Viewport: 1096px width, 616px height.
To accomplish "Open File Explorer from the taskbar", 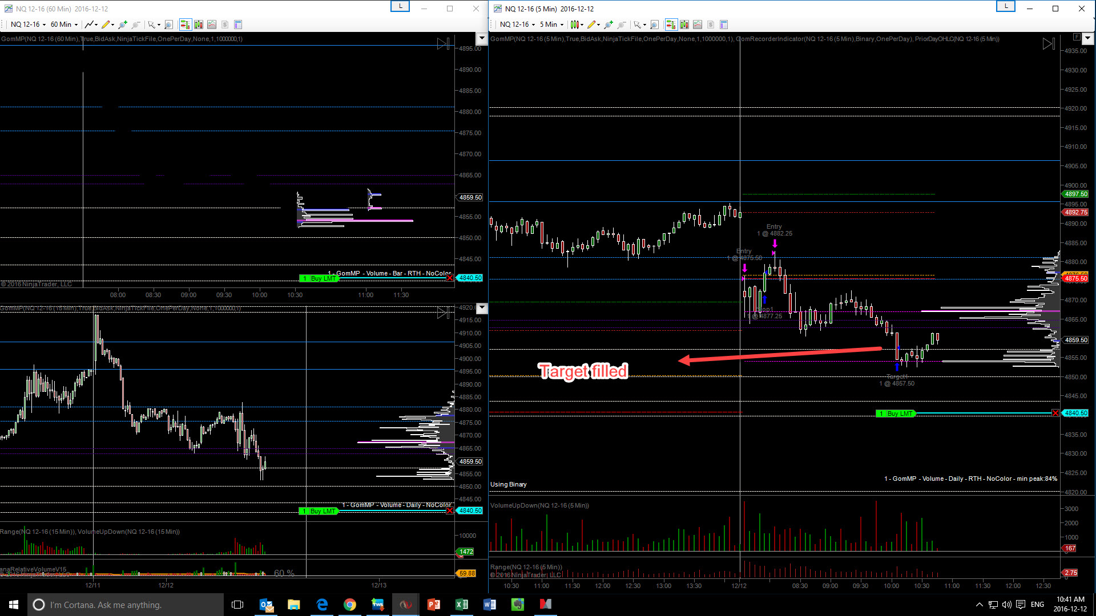I will 294,605.
